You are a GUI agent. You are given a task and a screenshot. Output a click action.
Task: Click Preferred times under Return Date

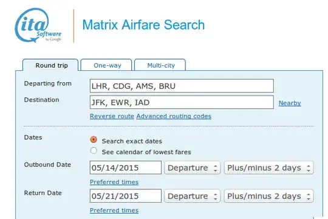[x=114, y=211]
